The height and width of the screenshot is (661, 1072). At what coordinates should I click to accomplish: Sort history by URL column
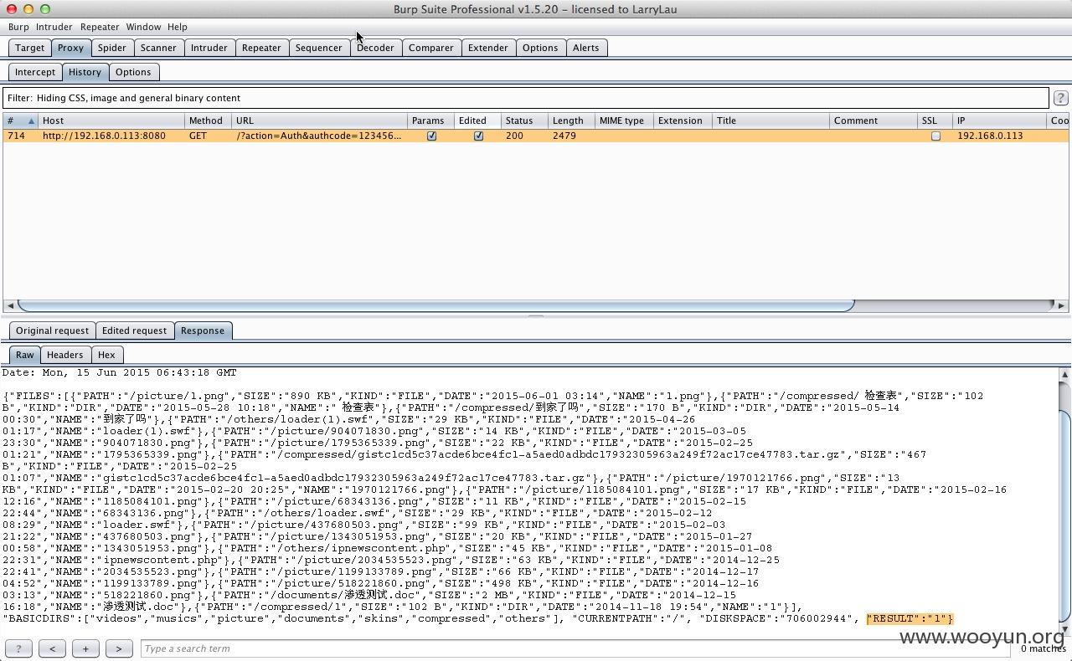pos(320,120)
